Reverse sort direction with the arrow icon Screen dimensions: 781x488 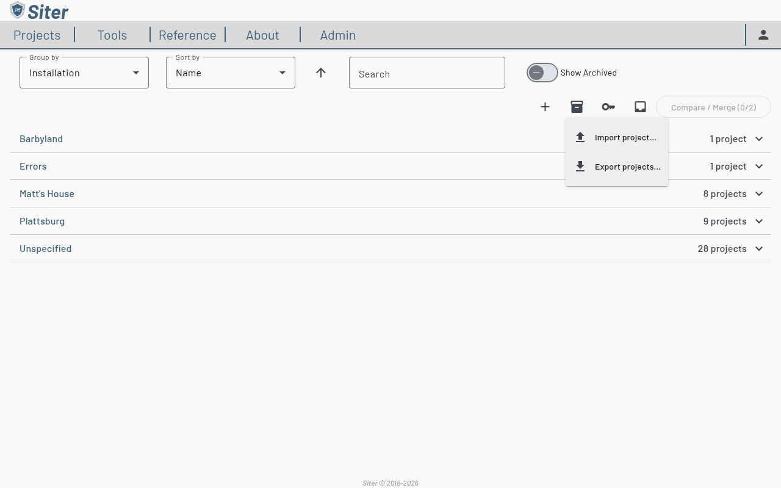pos(321,73)
